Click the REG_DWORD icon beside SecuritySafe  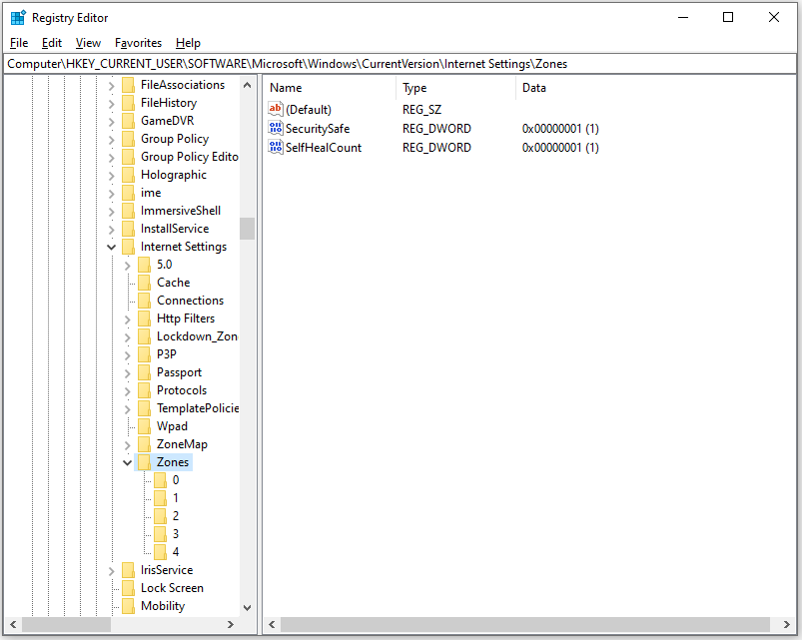[x=275, y=128]
